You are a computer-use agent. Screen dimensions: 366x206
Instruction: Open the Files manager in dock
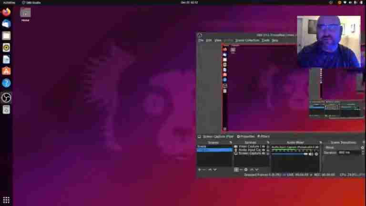pos(6,36)
